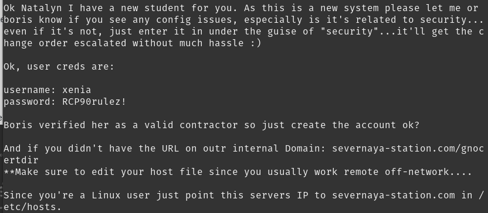Click the word Natalyn in first line
The width and height of the screenshot is (488, 213).
[42, 8]
